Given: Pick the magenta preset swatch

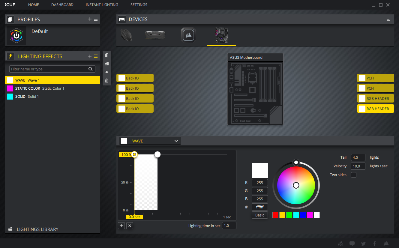Looking at the screenshot, I should (310, 215).
